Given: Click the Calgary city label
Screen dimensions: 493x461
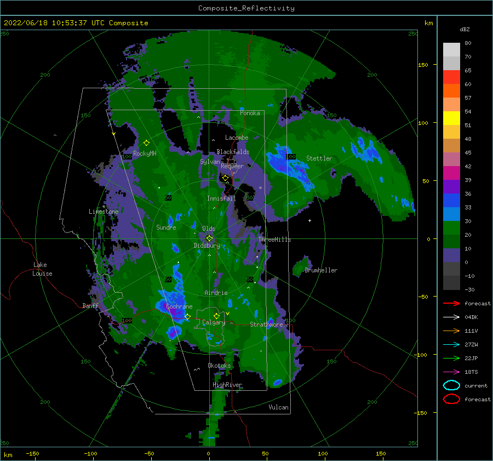Looking at the screenshot, I should click(214, 322).
